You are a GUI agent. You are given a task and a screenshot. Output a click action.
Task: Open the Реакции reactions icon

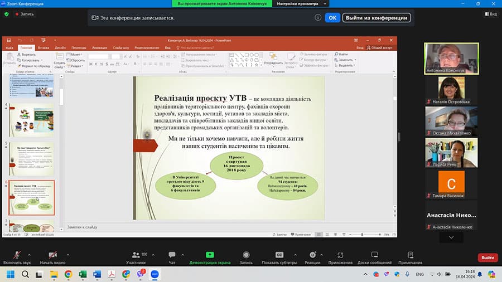click(312, 255)
